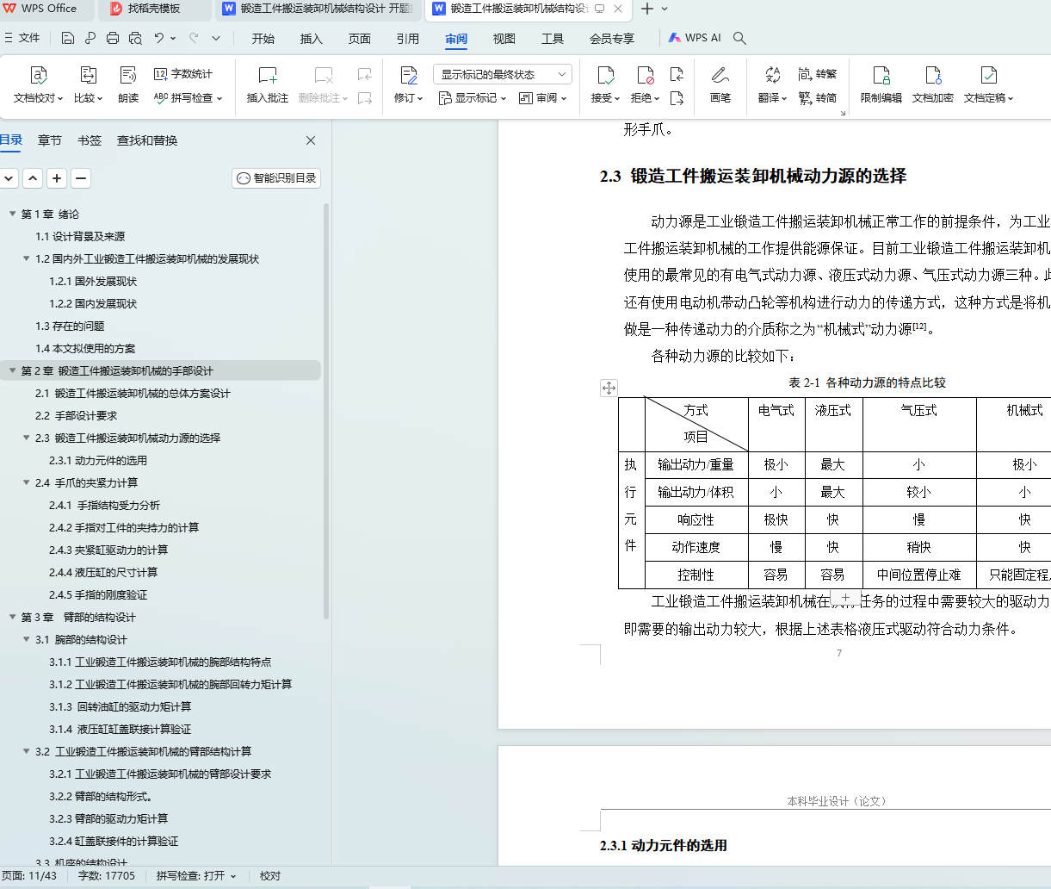
Task: Click the 接受 accept change icon
Action: coord(605,75)
